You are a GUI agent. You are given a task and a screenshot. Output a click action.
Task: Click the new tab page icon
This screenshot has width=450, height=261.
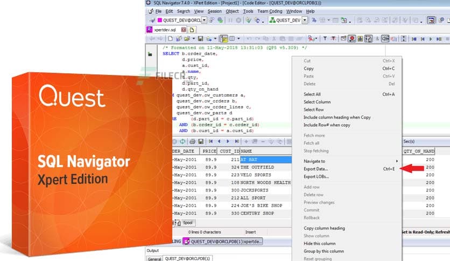pos(192,30)
